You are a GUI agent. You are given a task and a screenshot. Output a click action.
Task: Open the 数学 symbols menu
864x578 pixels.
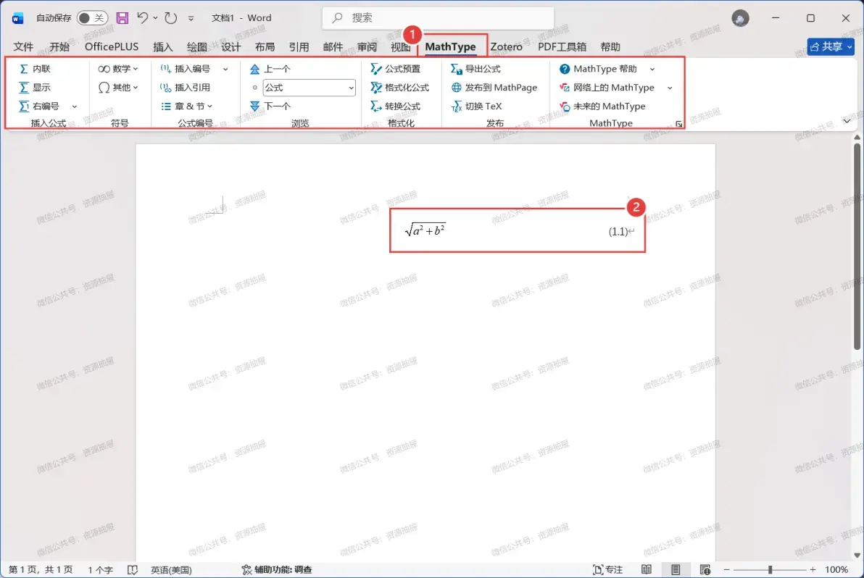click(x=118, y=69)
